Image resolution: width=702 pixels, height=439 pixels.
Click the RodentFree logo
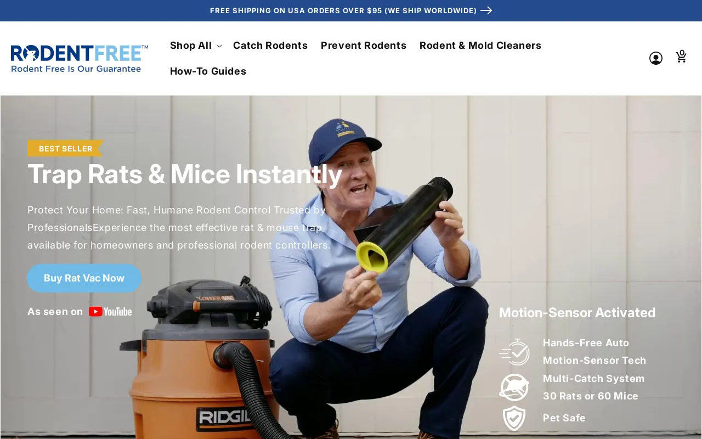(x=80, y=59)
